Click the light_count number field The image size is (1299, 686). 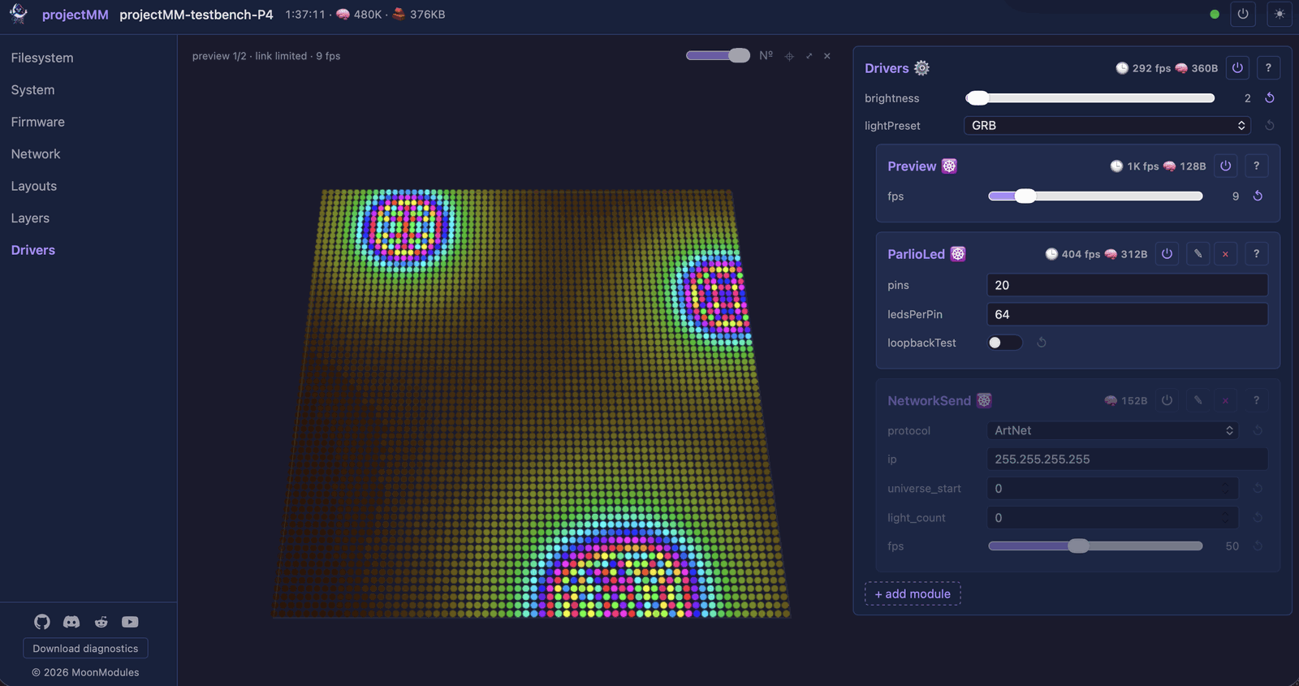[1112, 517]
